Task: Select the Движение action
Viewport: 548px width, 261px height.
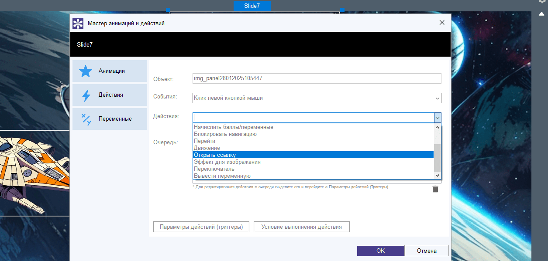Action: click(x=313, y=148)
